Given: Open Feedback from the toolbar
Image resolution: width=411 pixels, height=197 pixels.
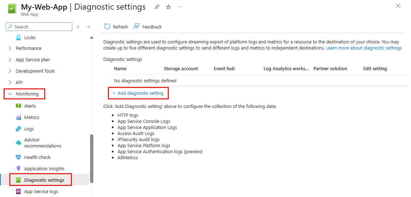Looking at the screenshot, I should pos(147,27).
